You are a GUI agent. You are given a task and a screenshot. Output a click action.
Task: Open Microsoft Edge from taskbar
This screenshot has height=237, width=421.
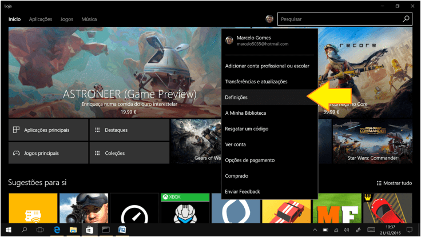tap(57, 230)
